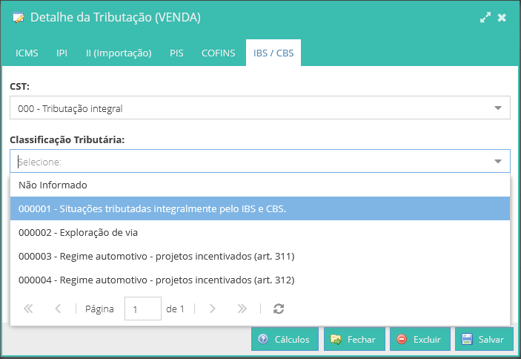The height and width of the screenshot is (359, 521).
Task: Go to next page in pager
Action: 213,309
